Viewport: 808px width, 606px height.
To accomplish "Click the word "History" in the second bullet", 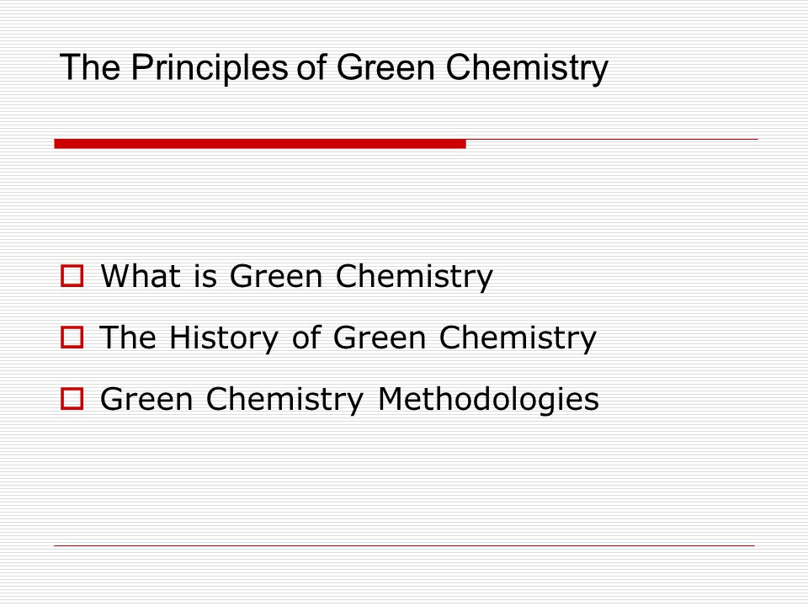I will 224,338.
